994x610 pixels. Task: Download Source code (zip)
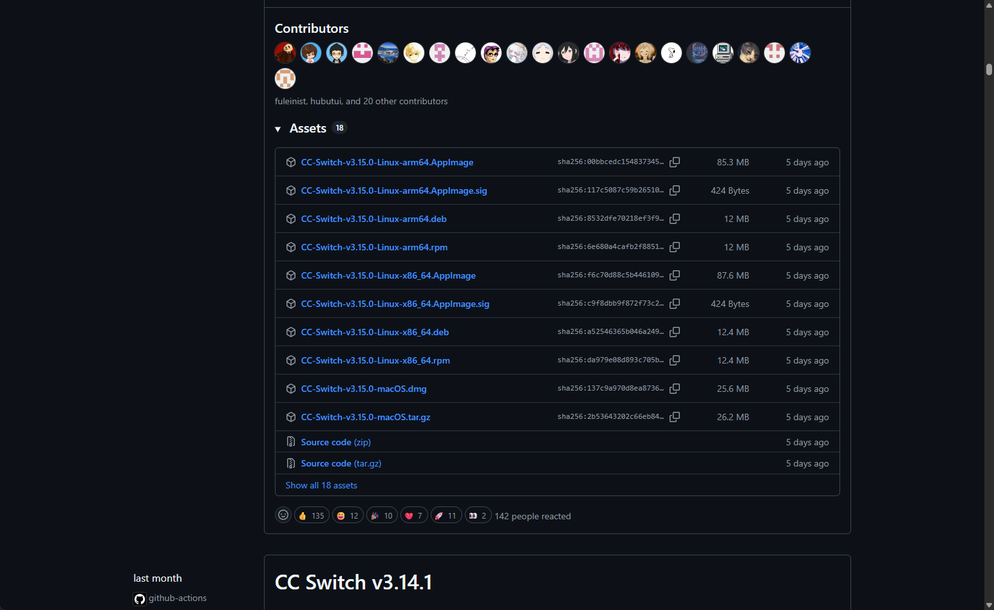(x=336, y=442)
